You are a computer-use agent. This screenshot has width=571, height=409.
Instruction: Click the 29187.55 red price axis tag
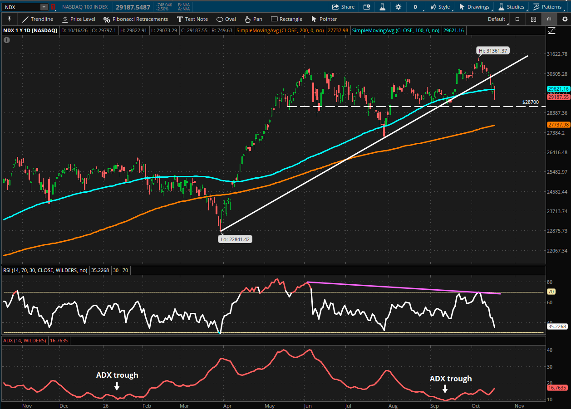[558, 97]
